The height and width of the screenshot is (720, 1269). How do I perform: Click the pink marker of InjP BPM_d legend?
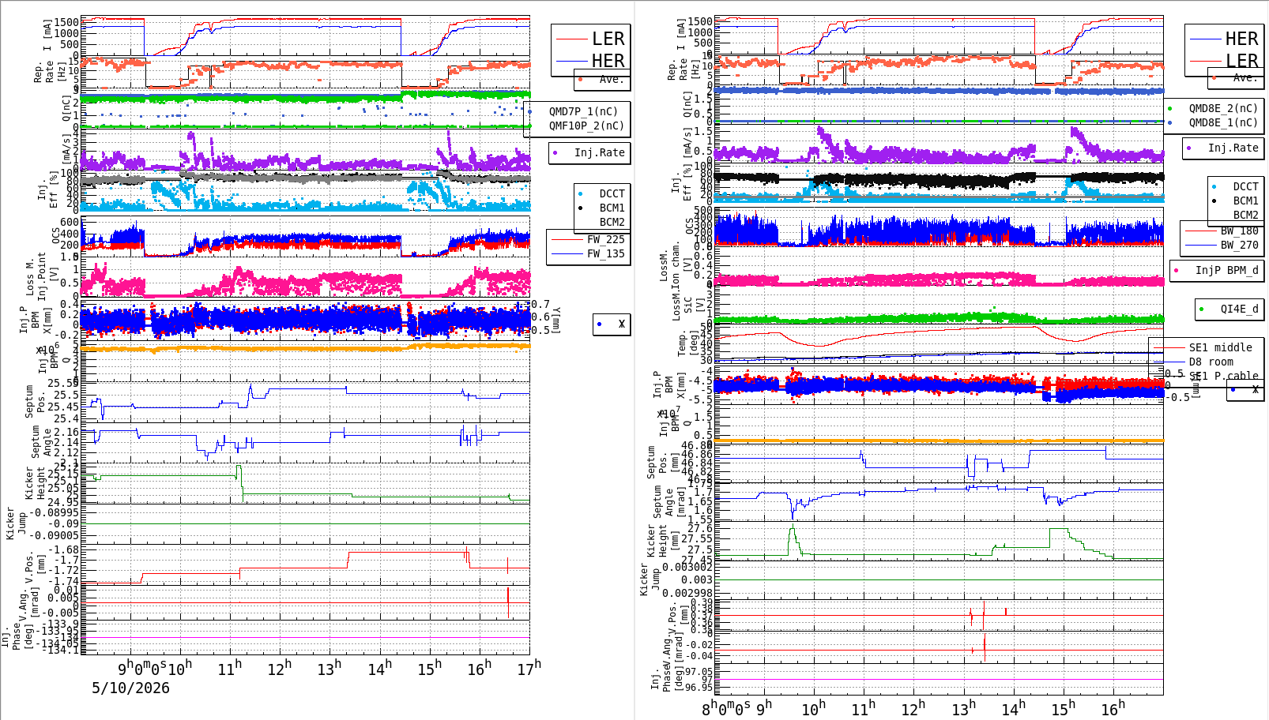1176,270
